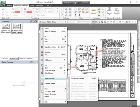
Task: Select the Blocks and Tables - Imperial thumbnail
Action: pyautogui.click(x=6, y=28)
